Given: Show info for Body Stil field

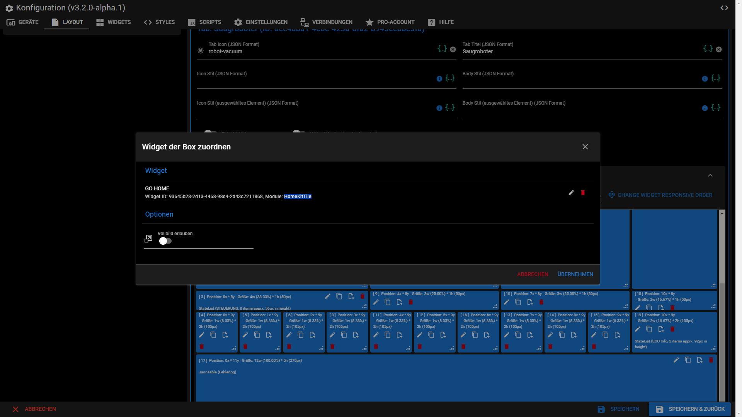Looking at the screenshot, I should tap(705, 79).
